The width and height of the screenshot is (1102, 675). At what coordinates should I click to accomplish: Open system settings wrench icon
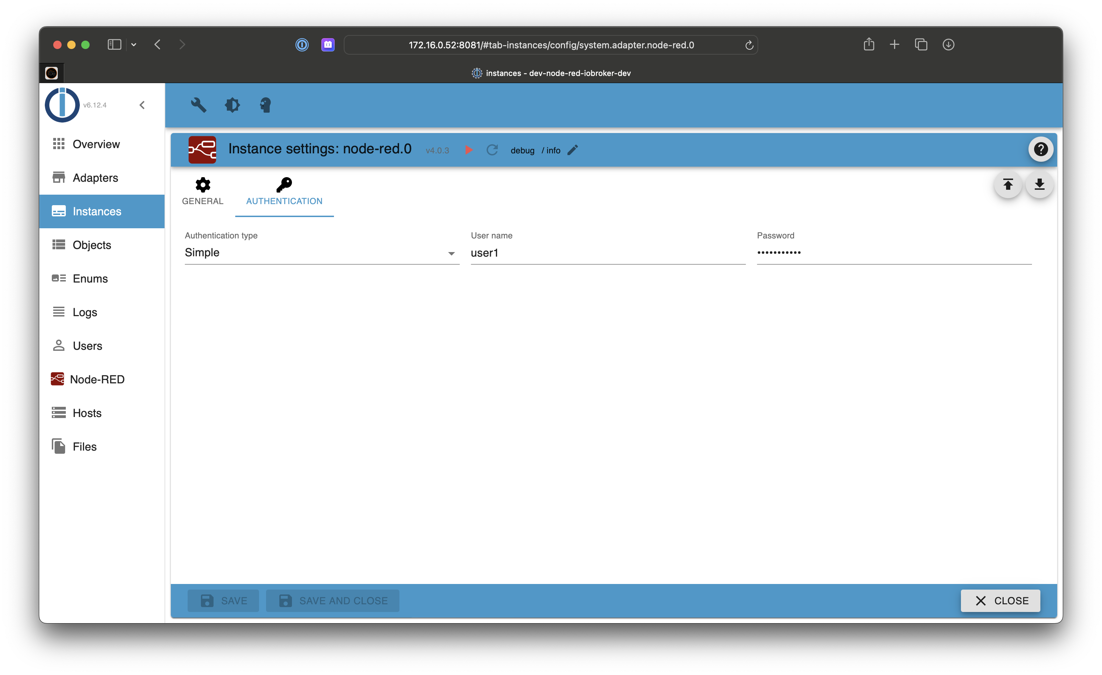coord(198,105)
